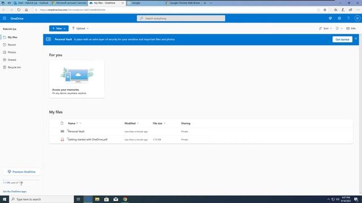This screenshot has width=362, height=203.
Task: Click the Personal Vault banner icon
Action: tap(49, 39)
